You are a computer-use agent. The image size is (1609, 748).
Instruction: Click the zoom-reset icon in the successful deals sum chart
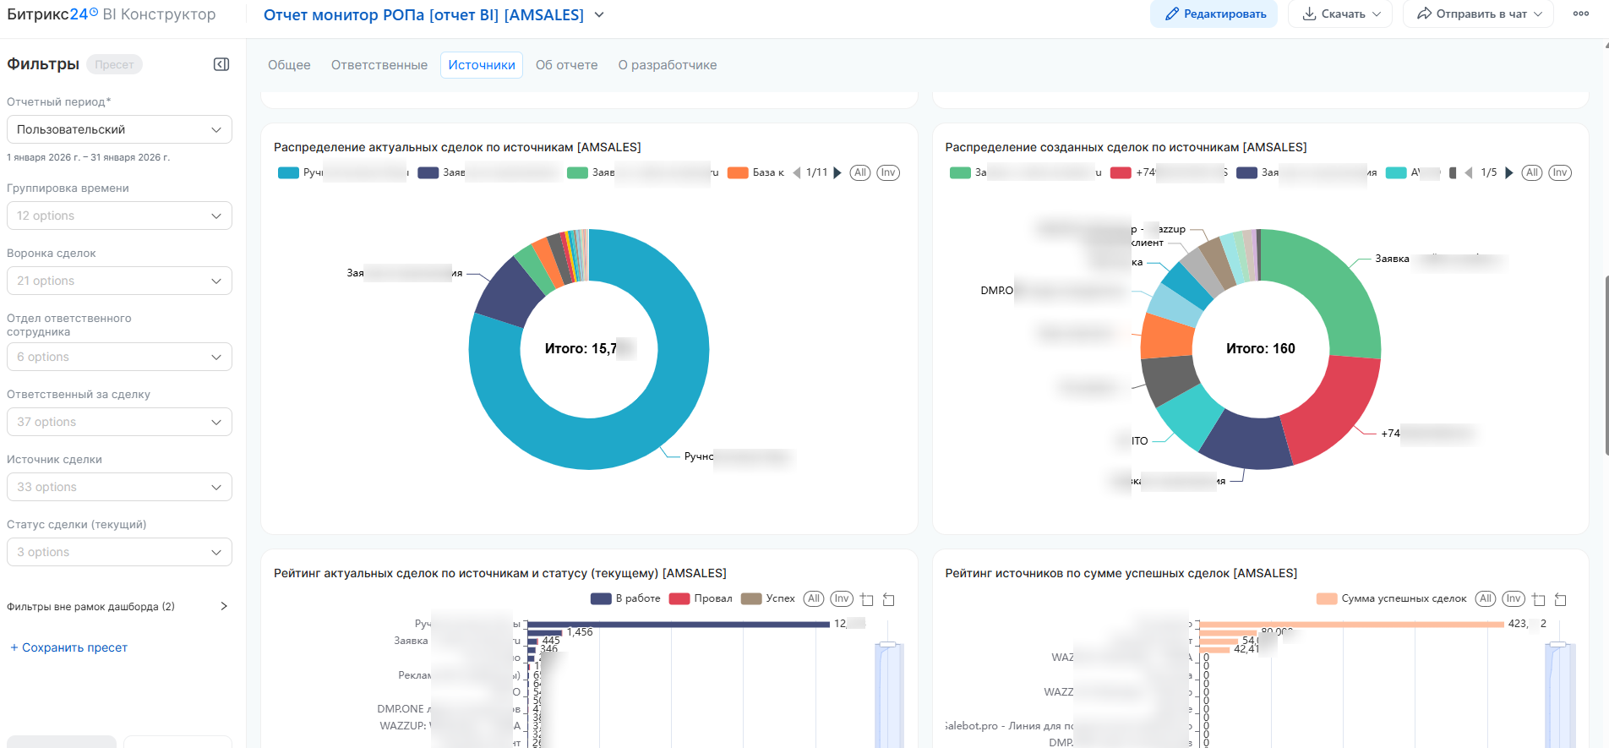pyautogui.click(x=1560, y=599)
